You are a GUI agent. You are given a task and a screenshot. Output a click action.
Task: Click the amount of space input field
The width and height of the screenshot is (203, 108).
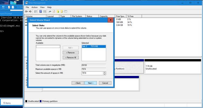point(91,73)
